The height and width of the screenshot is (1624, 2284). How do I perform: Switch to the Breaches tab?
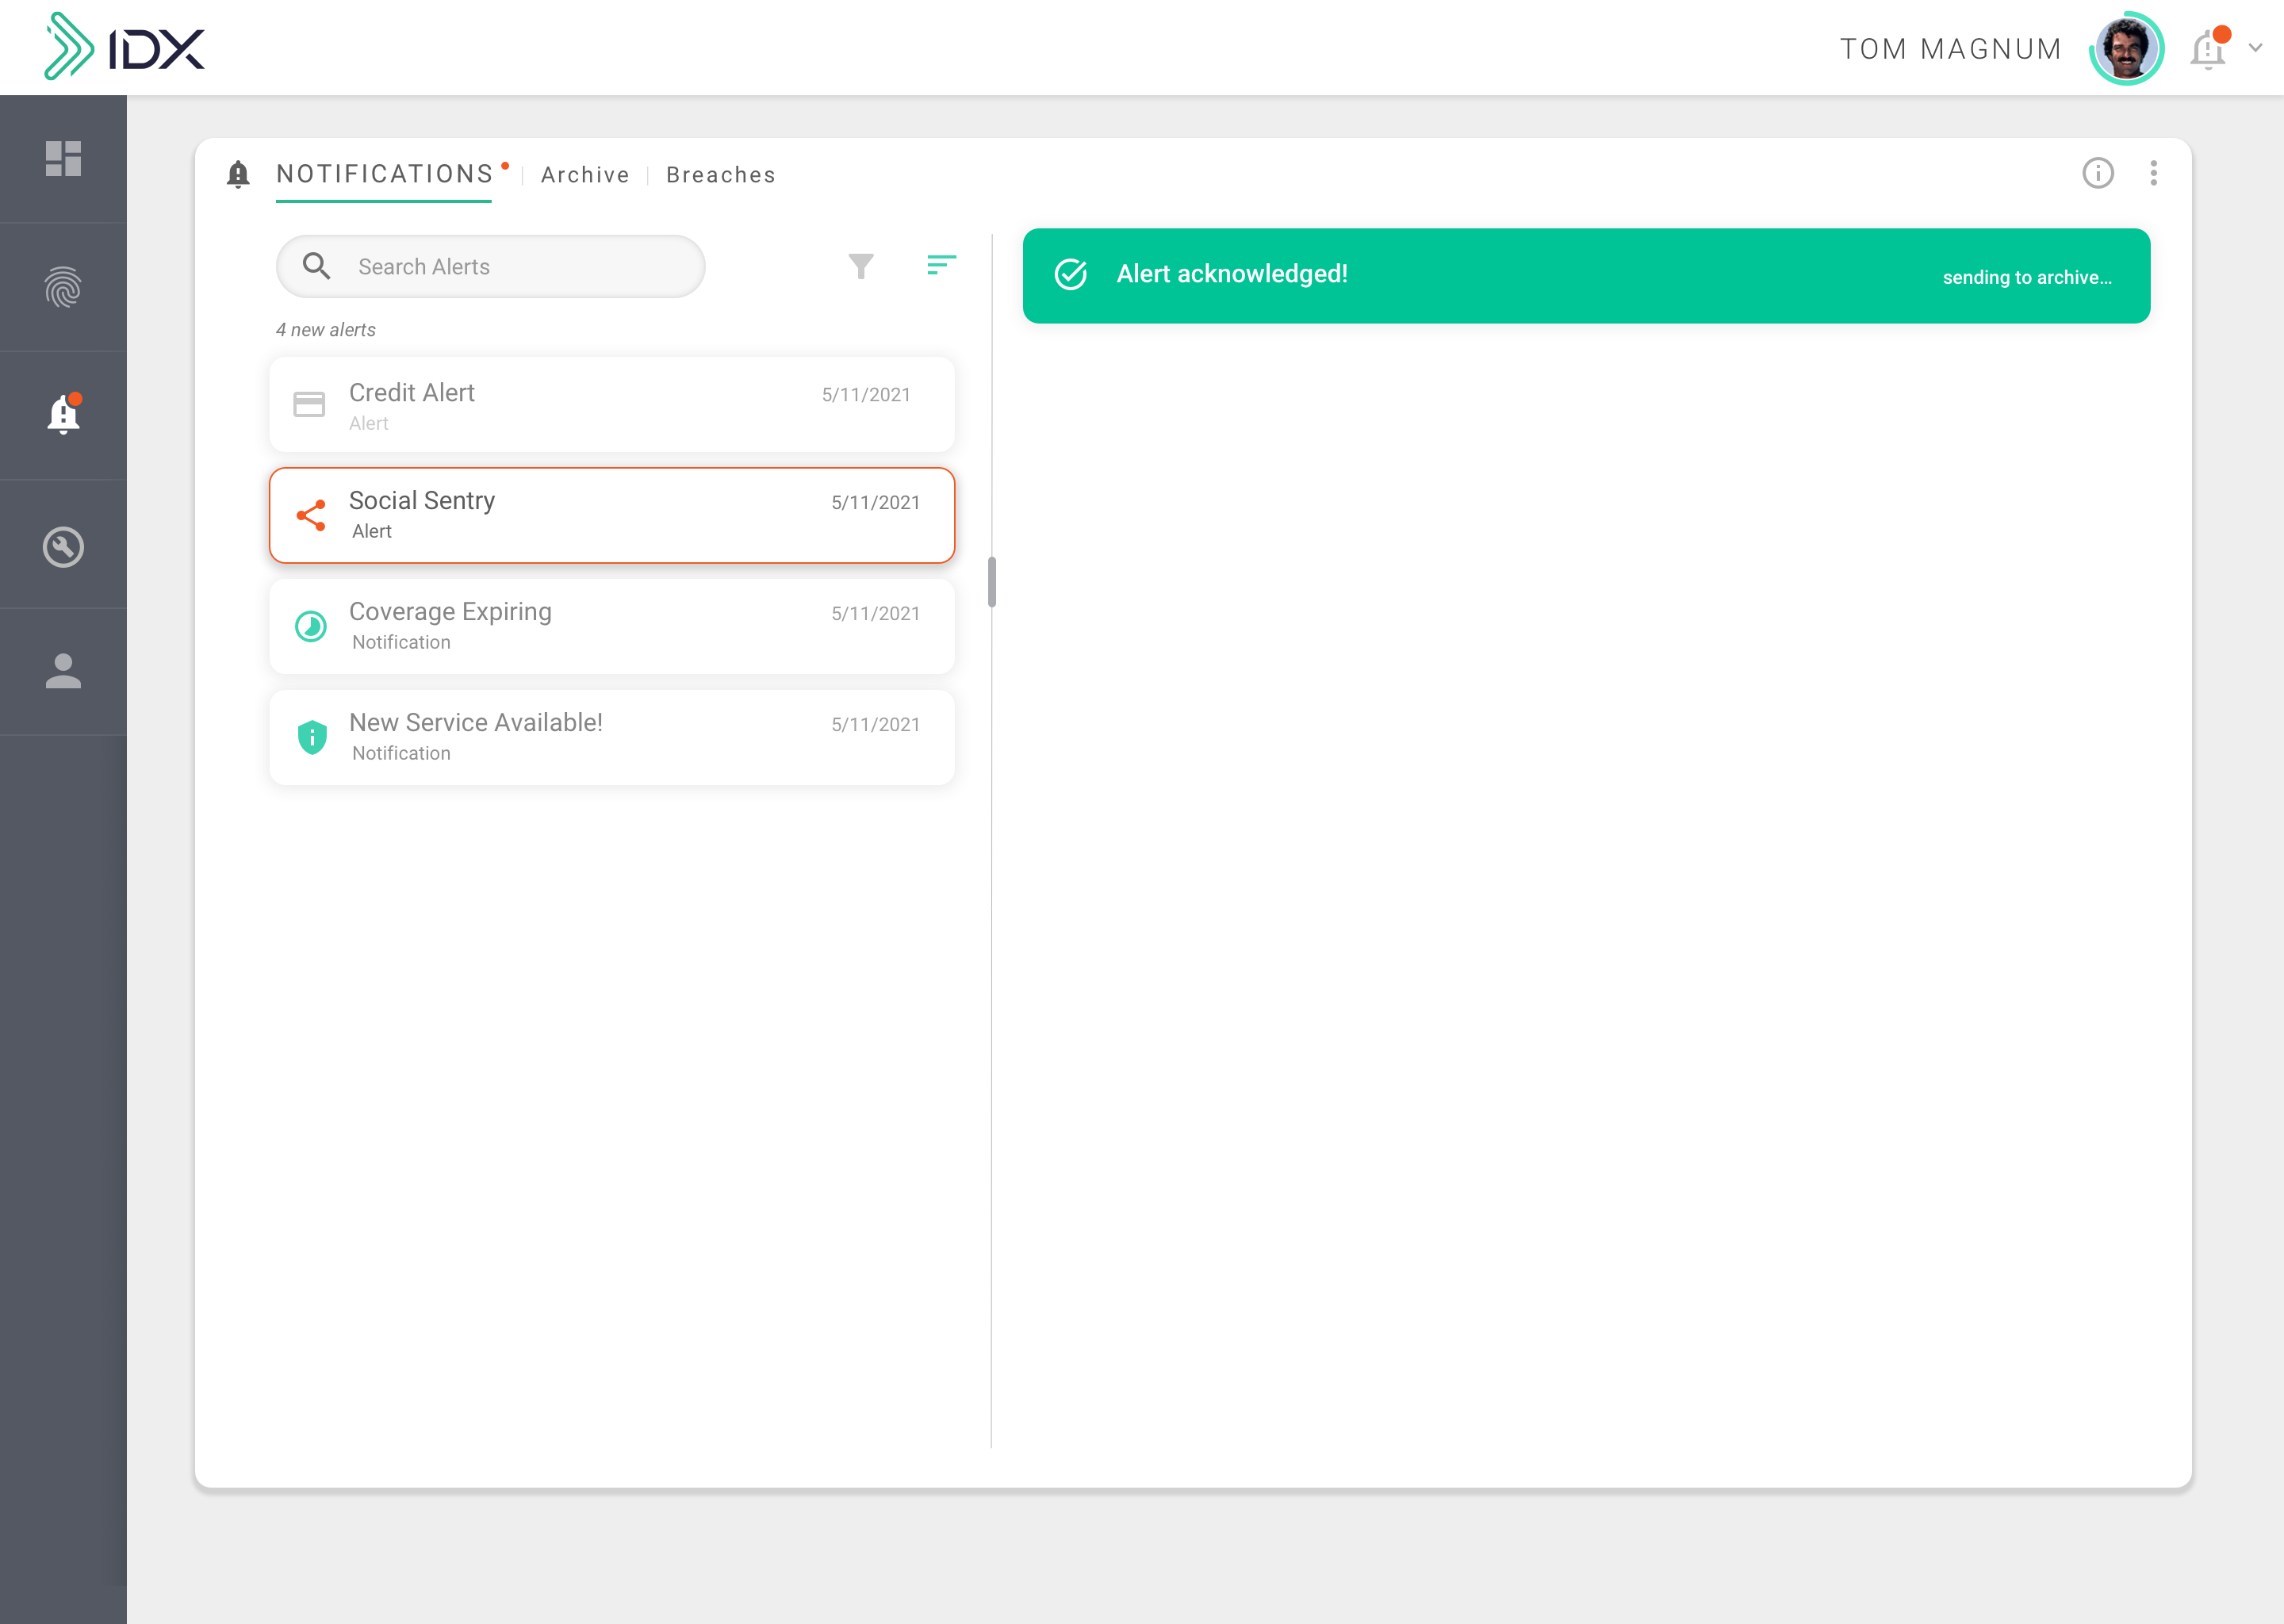[720, 175]
